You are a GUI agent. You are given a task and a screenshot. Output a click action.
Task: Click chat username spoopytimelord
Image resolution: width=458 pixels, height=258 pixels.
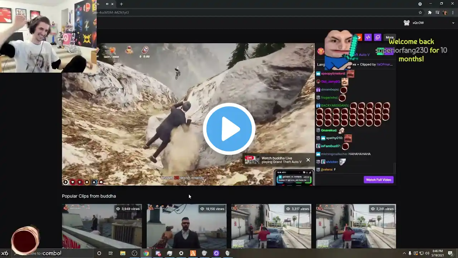pyautogui.click(x=333, y=73)
